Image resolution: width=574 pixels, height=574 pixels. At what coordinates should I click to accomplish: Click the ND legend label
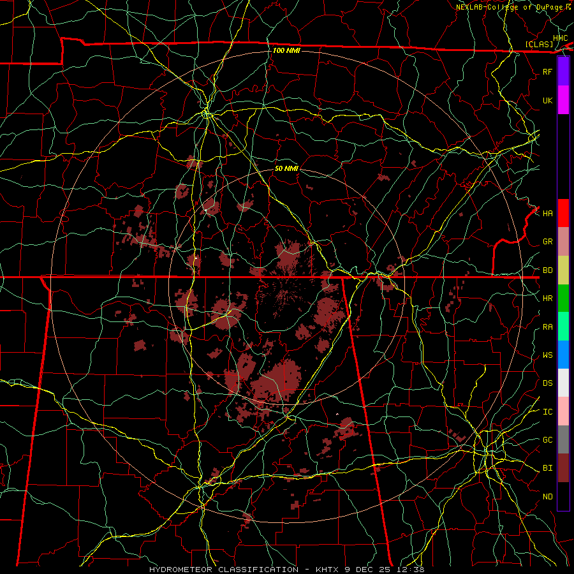pos(548,497)
